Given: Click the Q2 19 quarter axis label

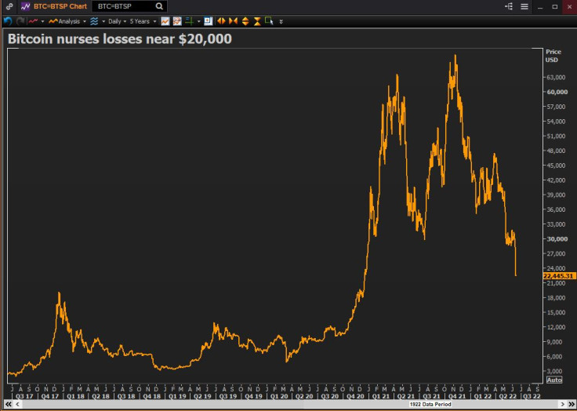Looking at the screenshot, I should [202, 396].
